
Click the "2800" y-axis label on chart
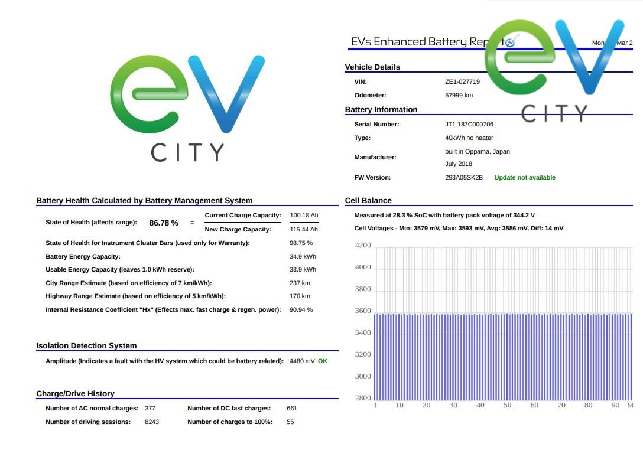tap(363, 398)
